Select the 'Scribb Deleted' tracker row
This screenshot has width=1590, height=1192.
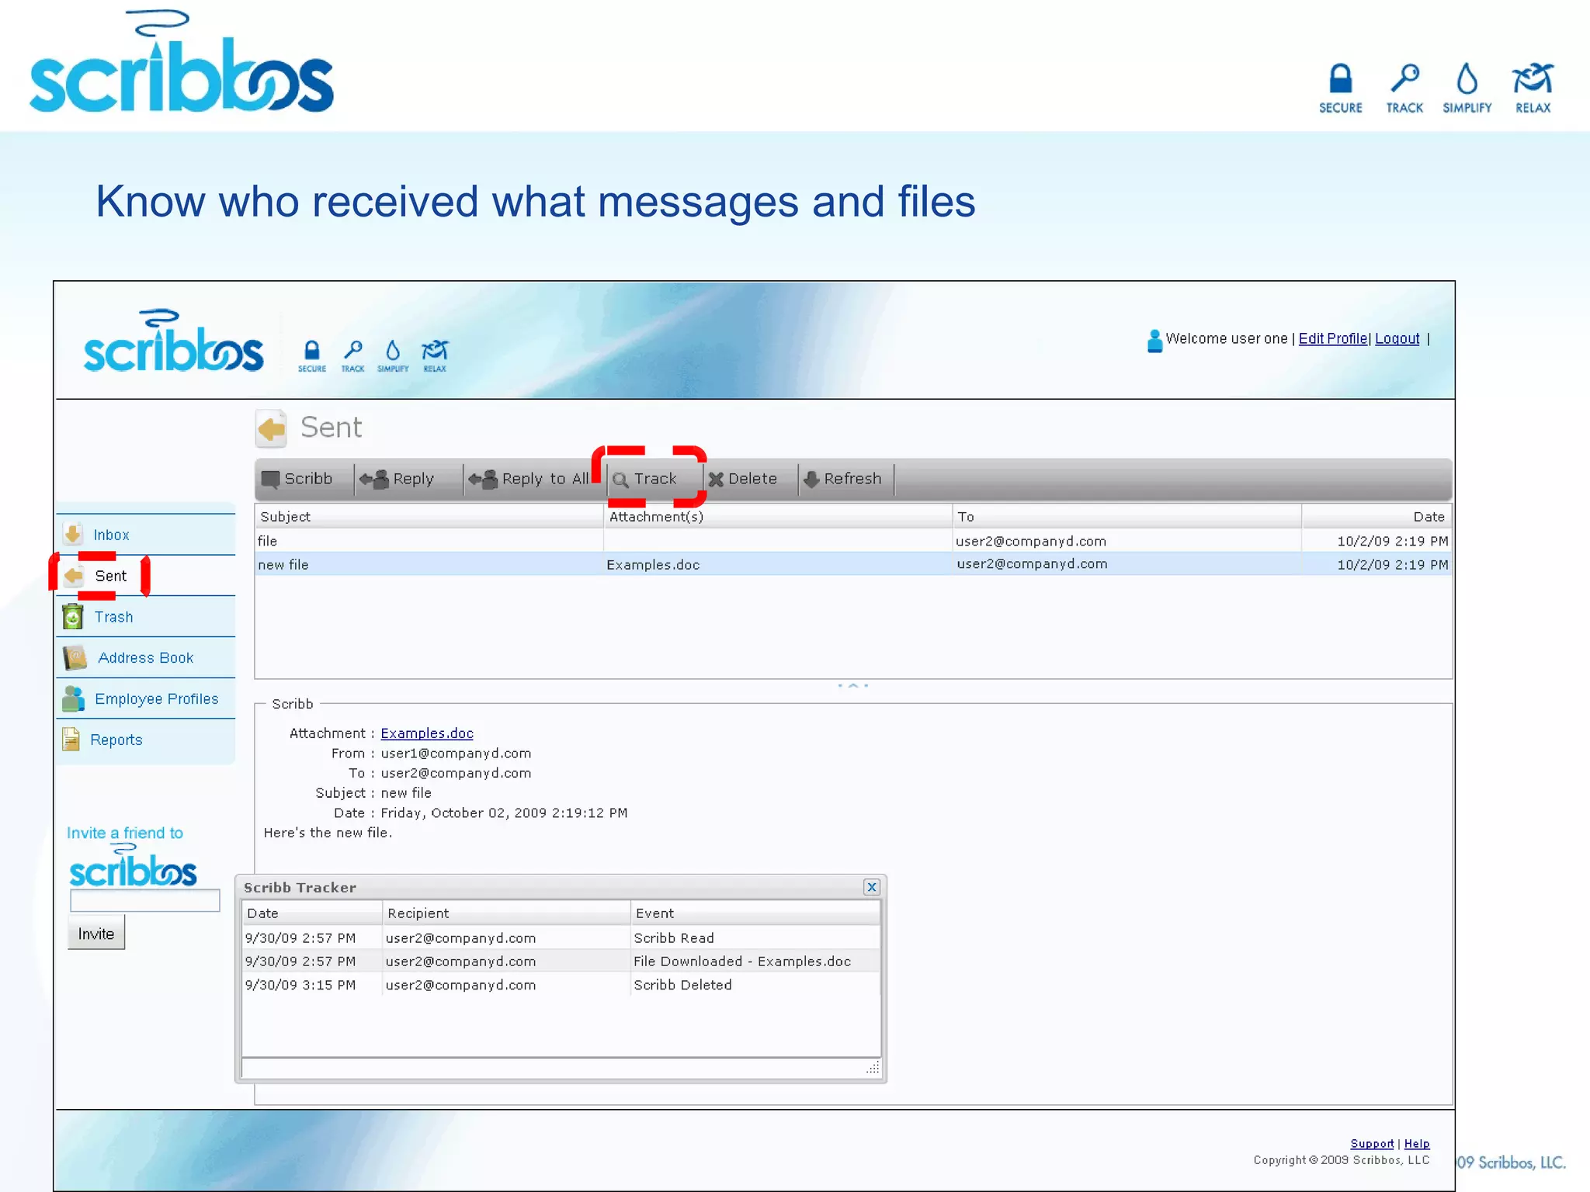pos(561,985)
